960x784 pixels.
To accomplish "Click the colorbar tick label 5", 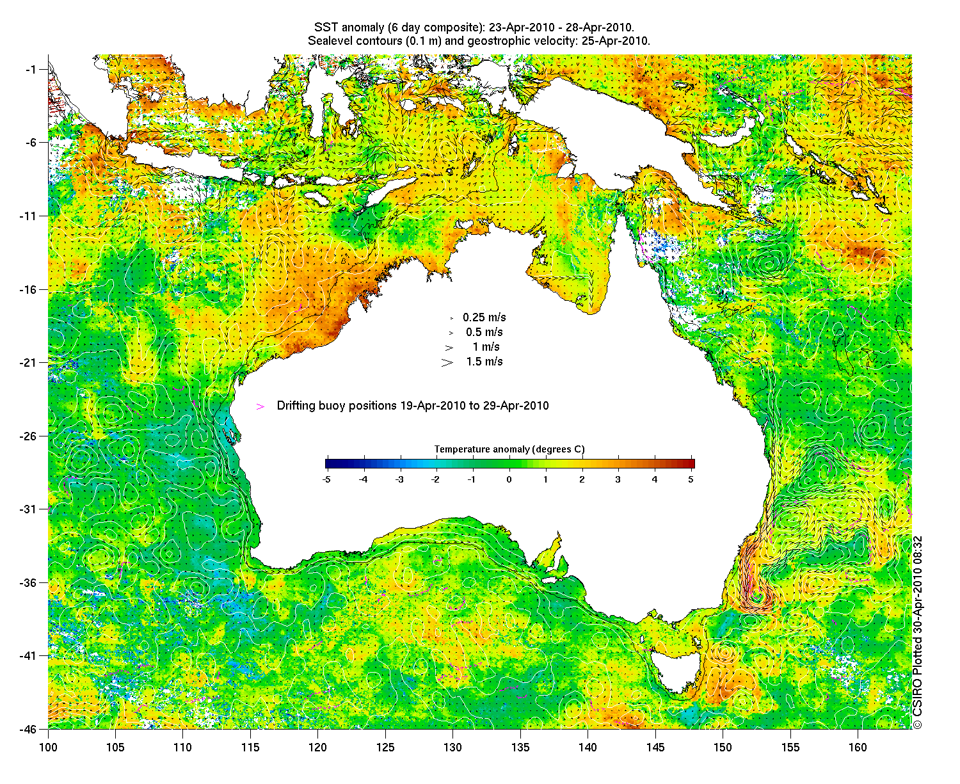I will (x=691, y=479).
